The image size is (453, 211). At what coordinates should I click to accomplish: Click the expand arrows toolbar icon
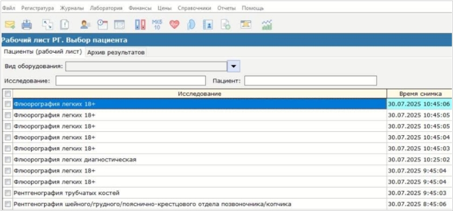pos(47,25)
